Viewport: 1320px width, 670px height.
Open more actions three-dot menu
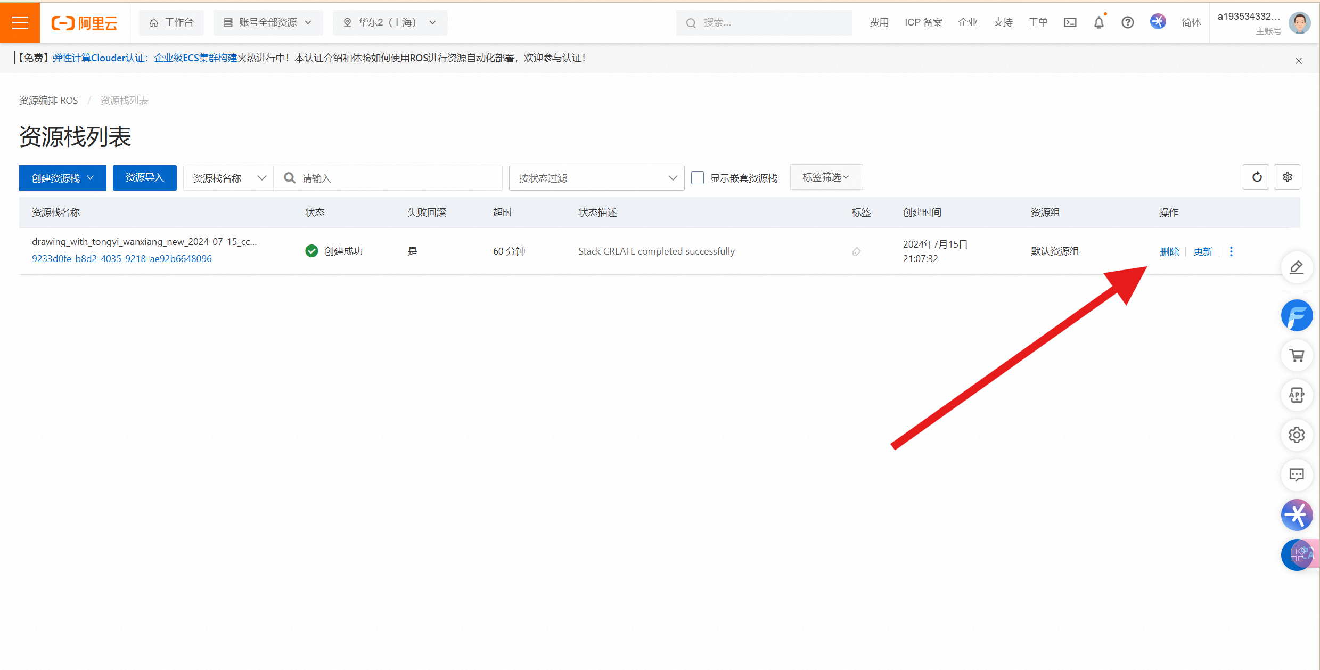(1231, 251)
